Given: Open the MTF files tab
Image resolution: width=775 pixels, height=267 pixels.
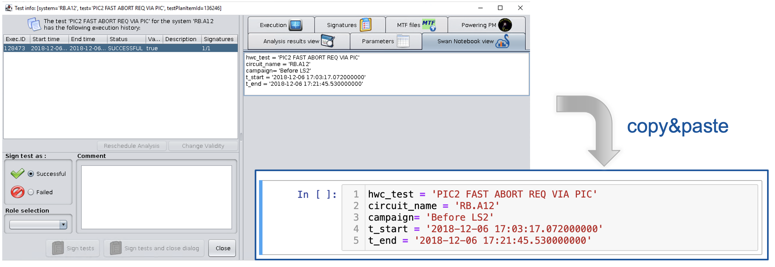Looking at the screenshot, I should (x=417, y=25).
